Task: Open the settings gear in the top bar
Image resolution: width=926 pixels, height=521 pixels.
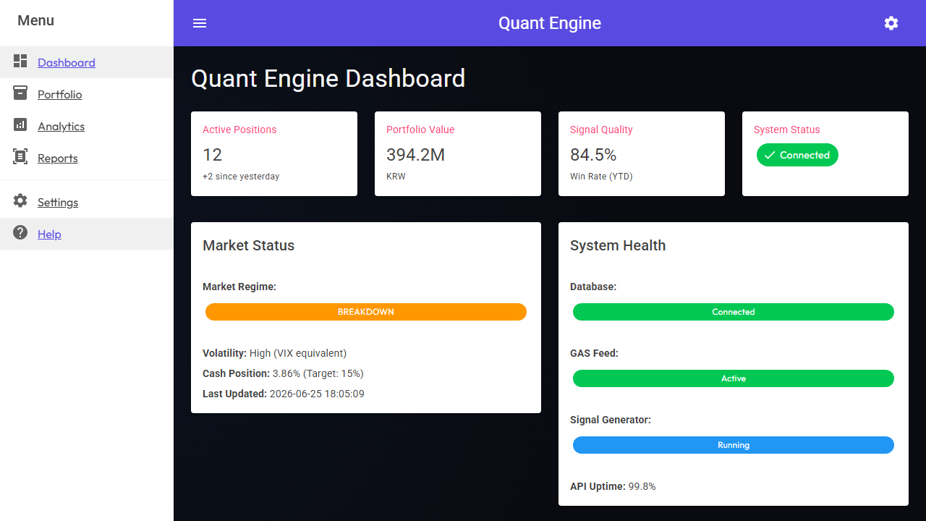Action: [891, 23]
